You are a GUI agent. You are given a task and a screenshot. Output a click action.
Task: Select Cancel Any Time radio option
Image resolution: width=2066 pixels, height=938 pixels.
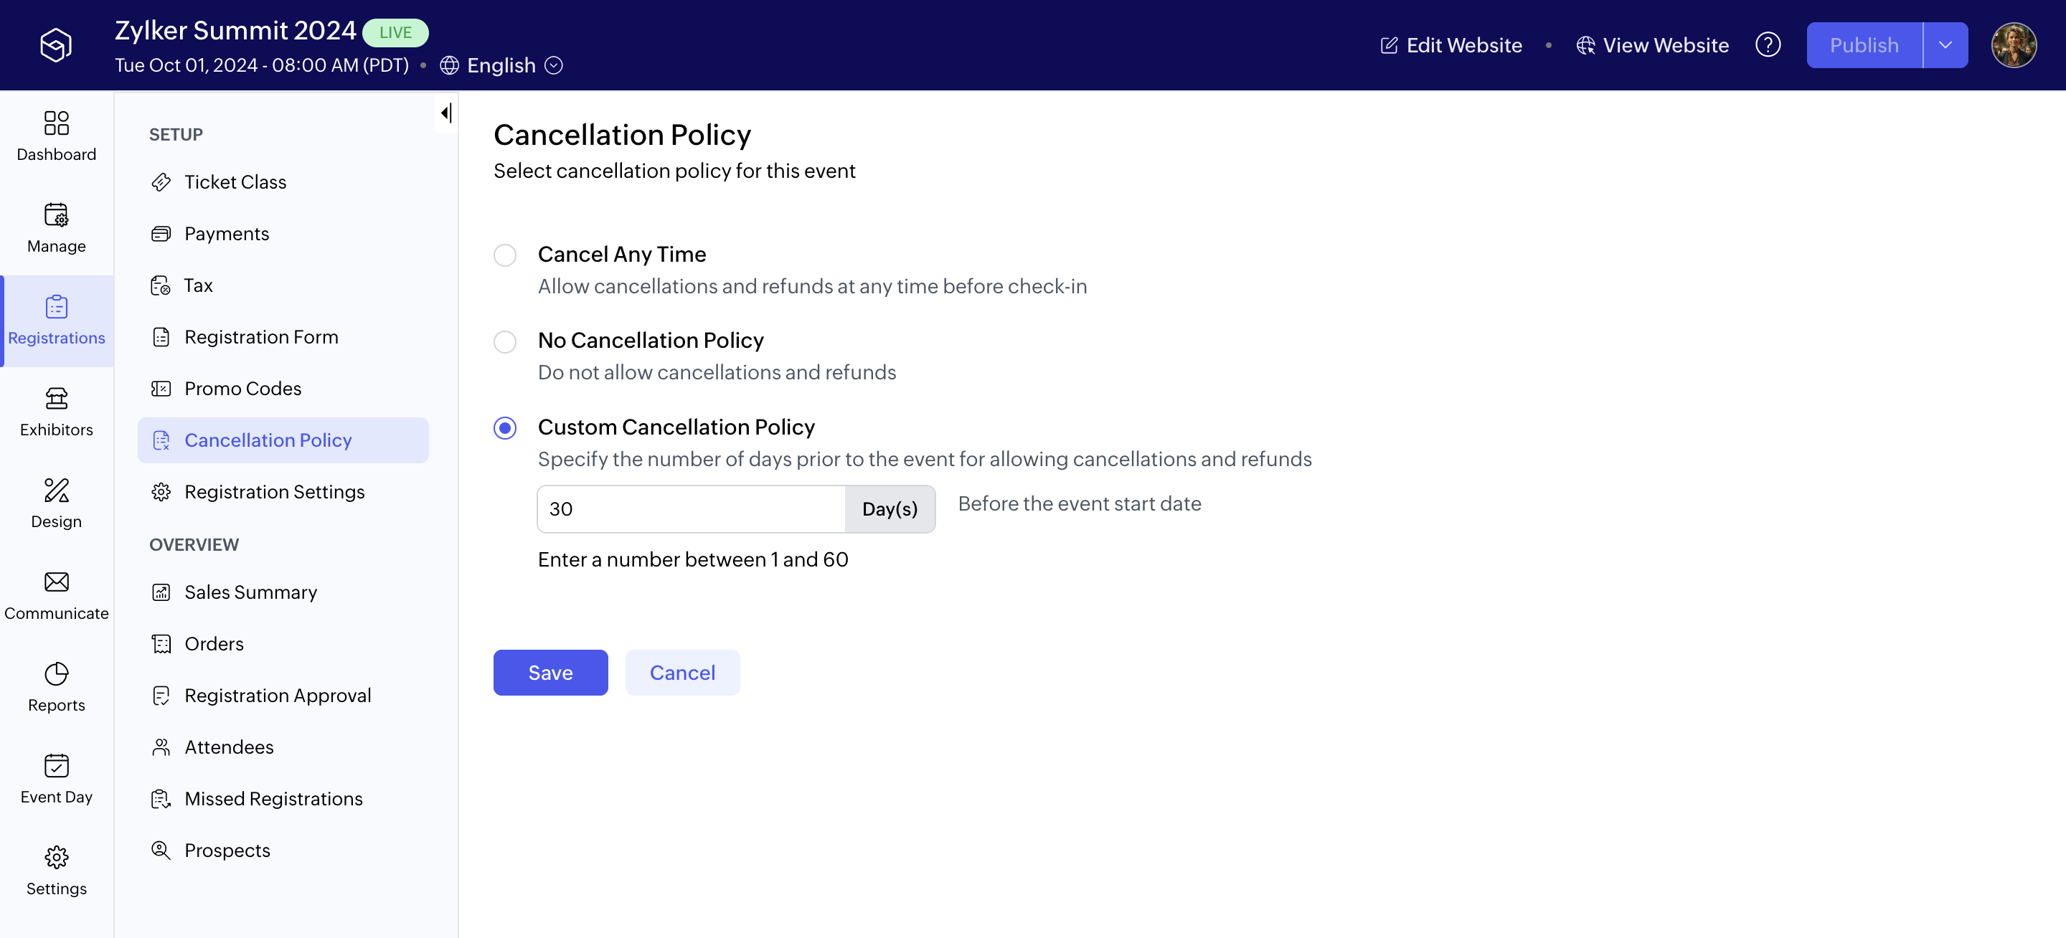pos(504,255)
